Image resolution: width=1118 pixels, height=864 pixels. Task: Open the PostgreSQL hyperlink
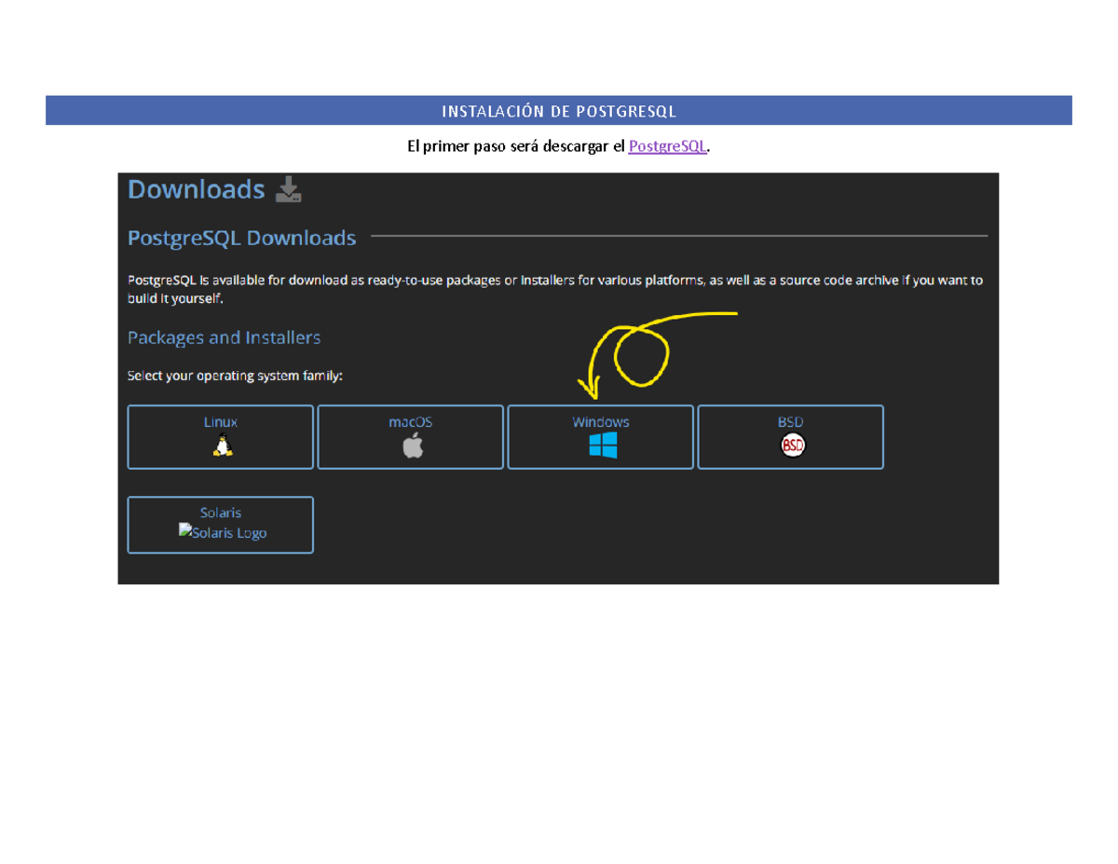click(x=667, y=146)
